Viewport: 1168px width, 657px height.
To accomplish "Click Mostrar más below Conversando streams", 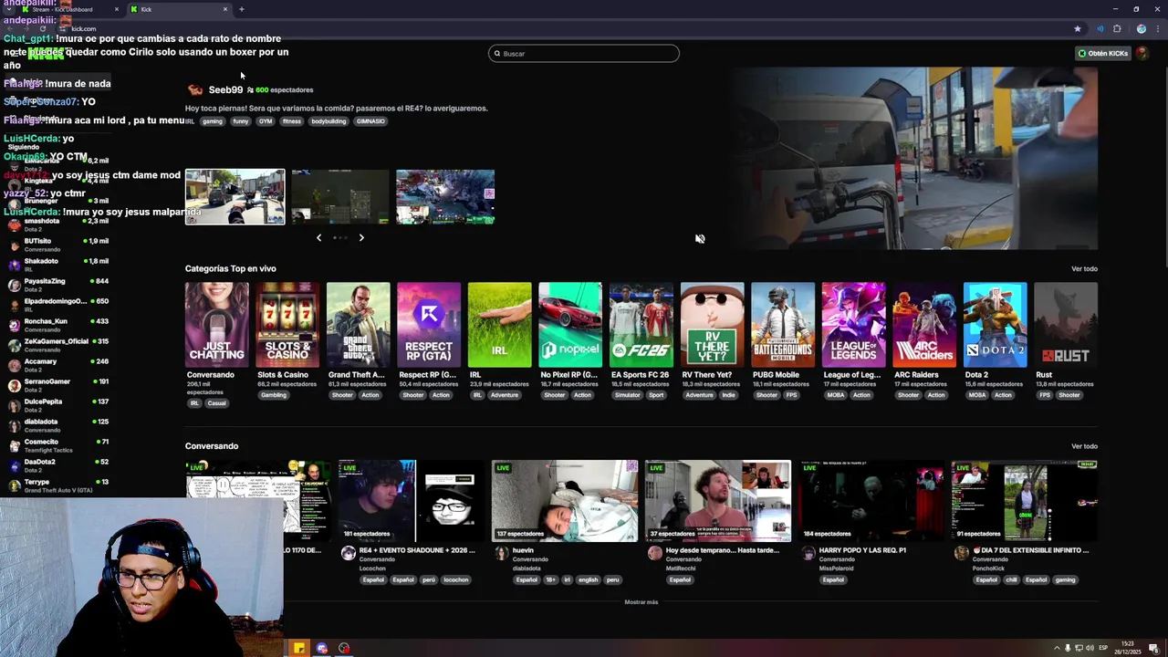I will tap(641, 602).
